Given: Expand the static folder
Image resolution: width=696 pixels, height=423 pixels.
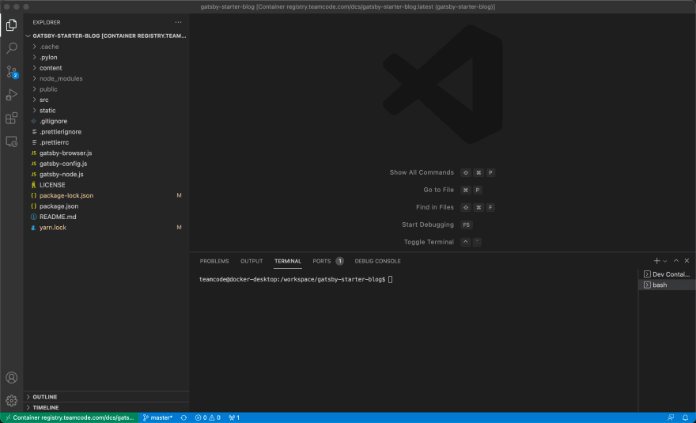Looking at the screenshot, I should [107, 111].
